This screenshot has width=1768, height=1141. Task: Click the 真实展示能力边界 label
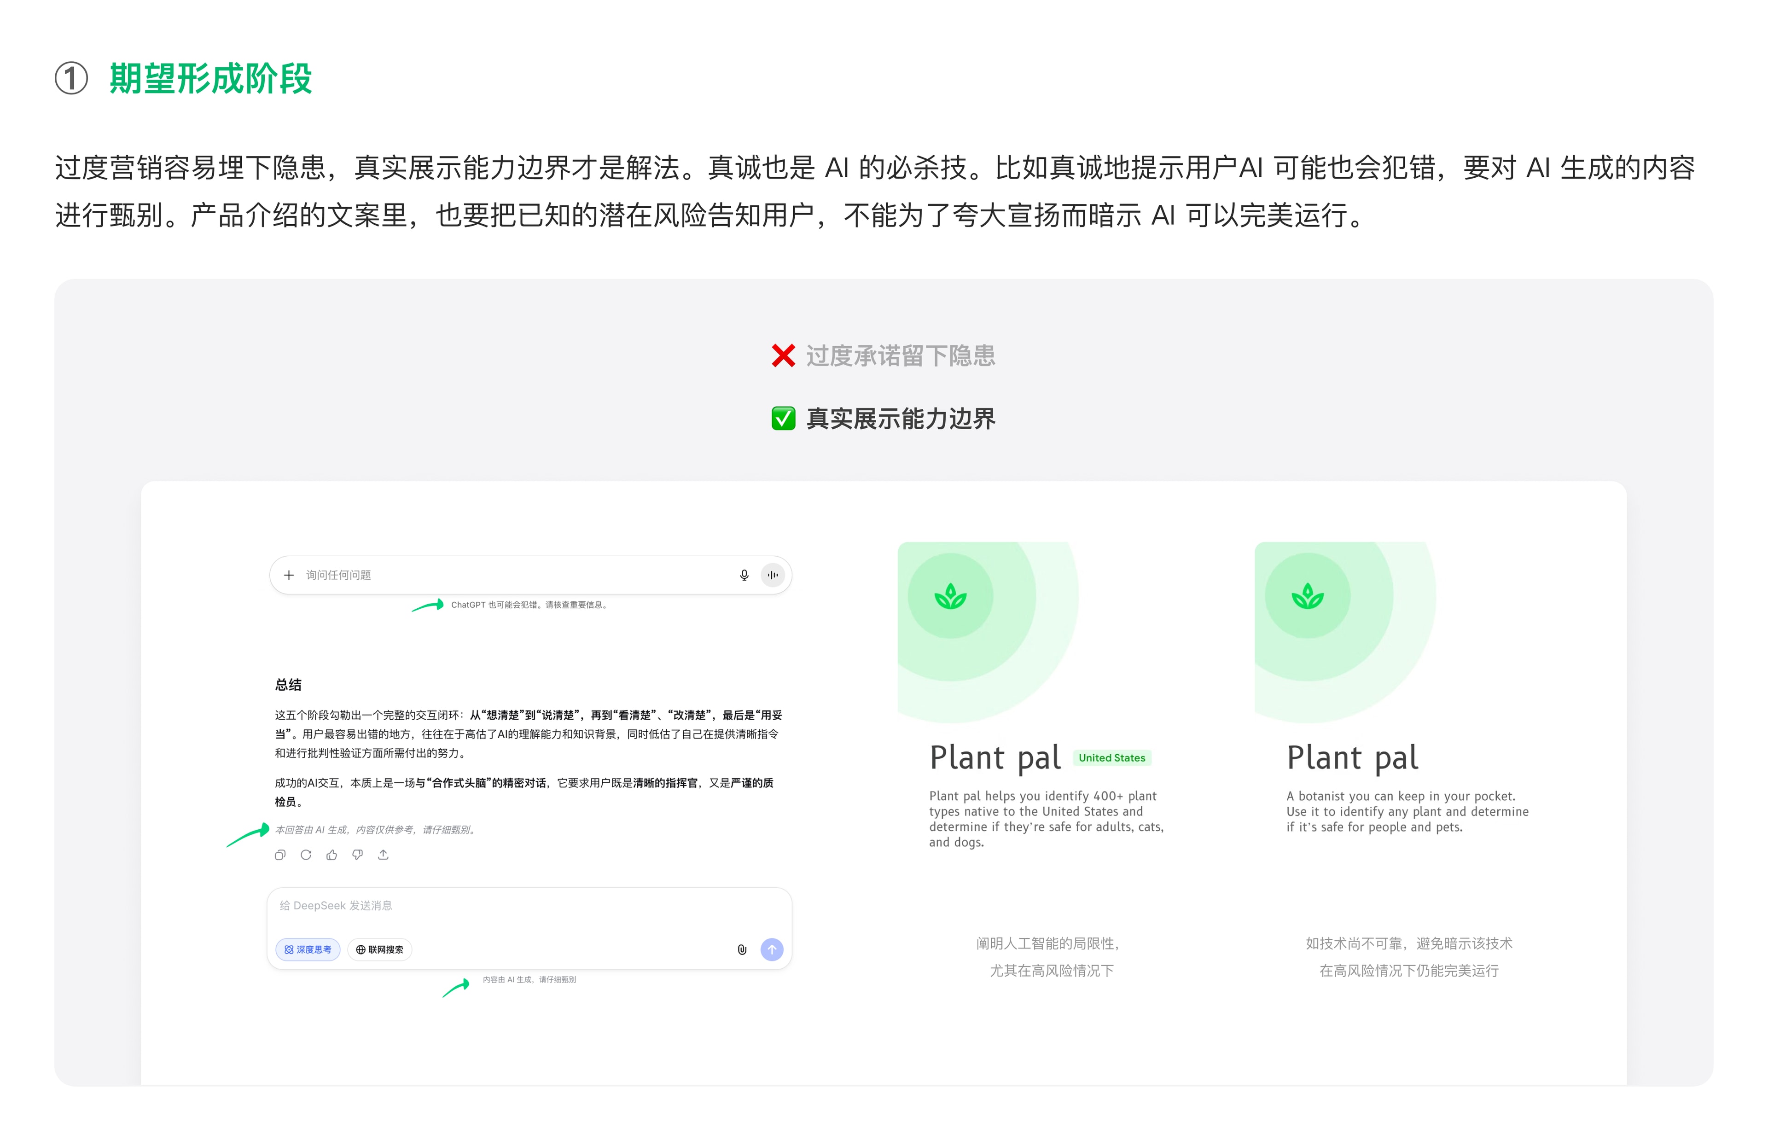pyautogui.click(x=901, y=419)
